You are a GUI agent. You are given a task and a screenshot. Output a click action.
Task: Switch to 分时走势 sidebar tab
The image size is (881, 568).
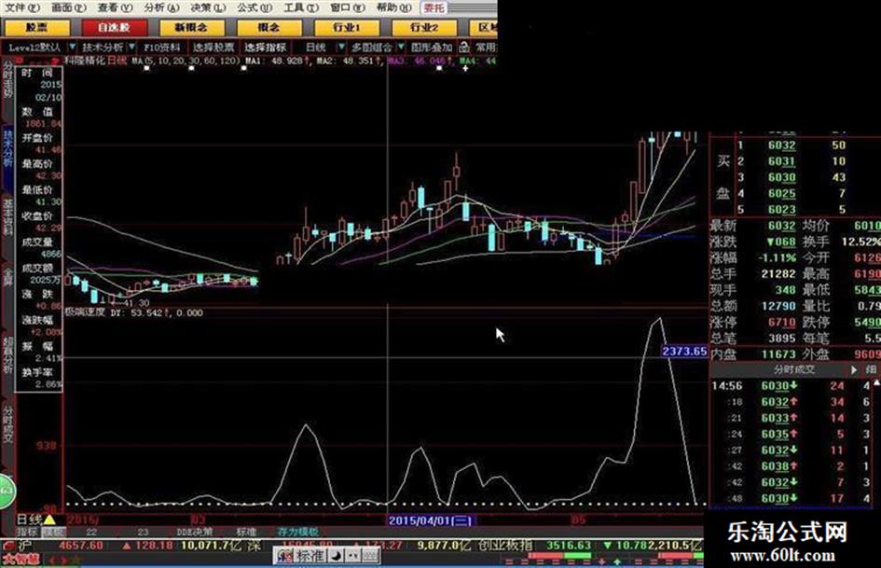tap(7, 78)
